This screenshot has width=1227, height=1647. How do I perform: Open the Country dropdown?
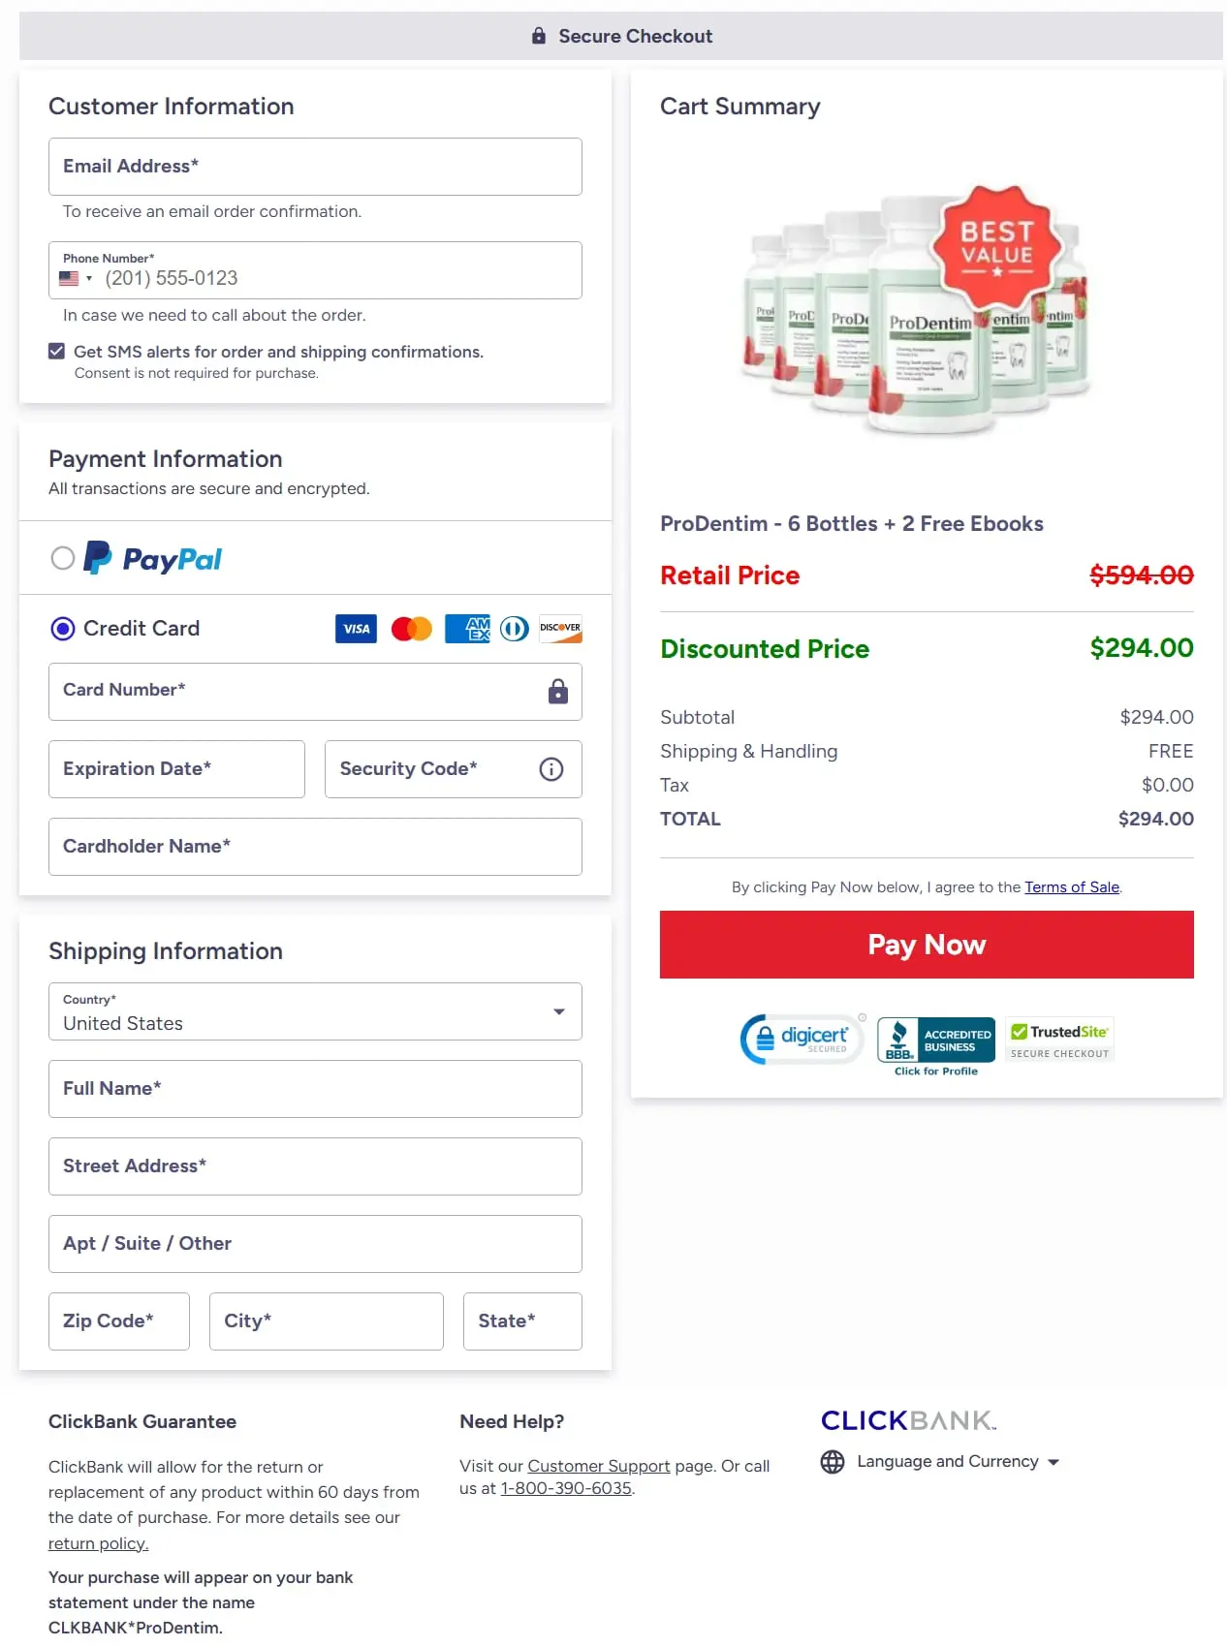click(559, 1010)
